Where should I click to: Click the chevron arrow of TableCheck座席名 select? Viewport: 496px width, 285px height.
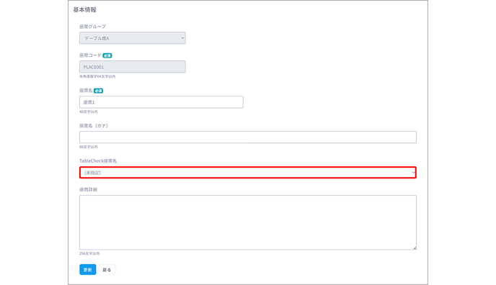413,173
